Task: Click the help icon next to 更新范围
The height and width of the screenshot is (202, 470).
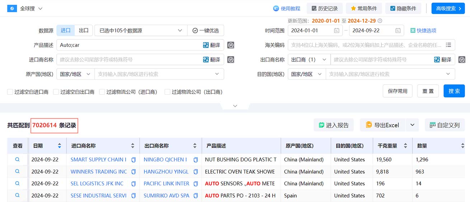Action: (x=380, y=21)
